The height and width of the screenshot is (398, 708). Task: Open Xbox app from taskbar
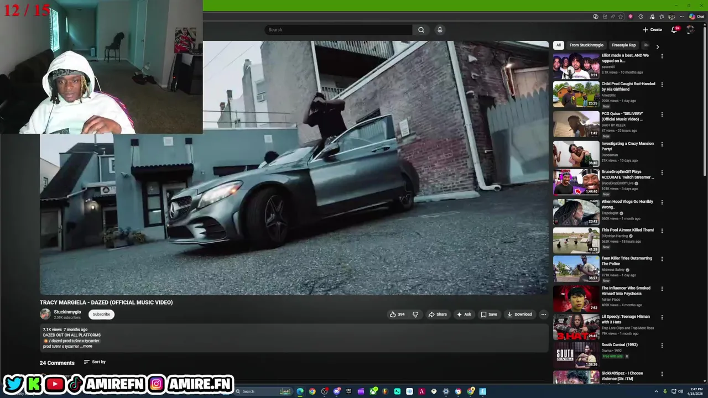(x=373, y=391)
